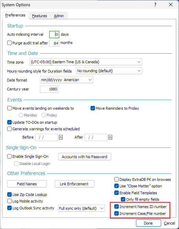The height and width of the screenshot is (229, 179).
Task: Open the Before date calendar picker icon
Action: click(61, 137)
